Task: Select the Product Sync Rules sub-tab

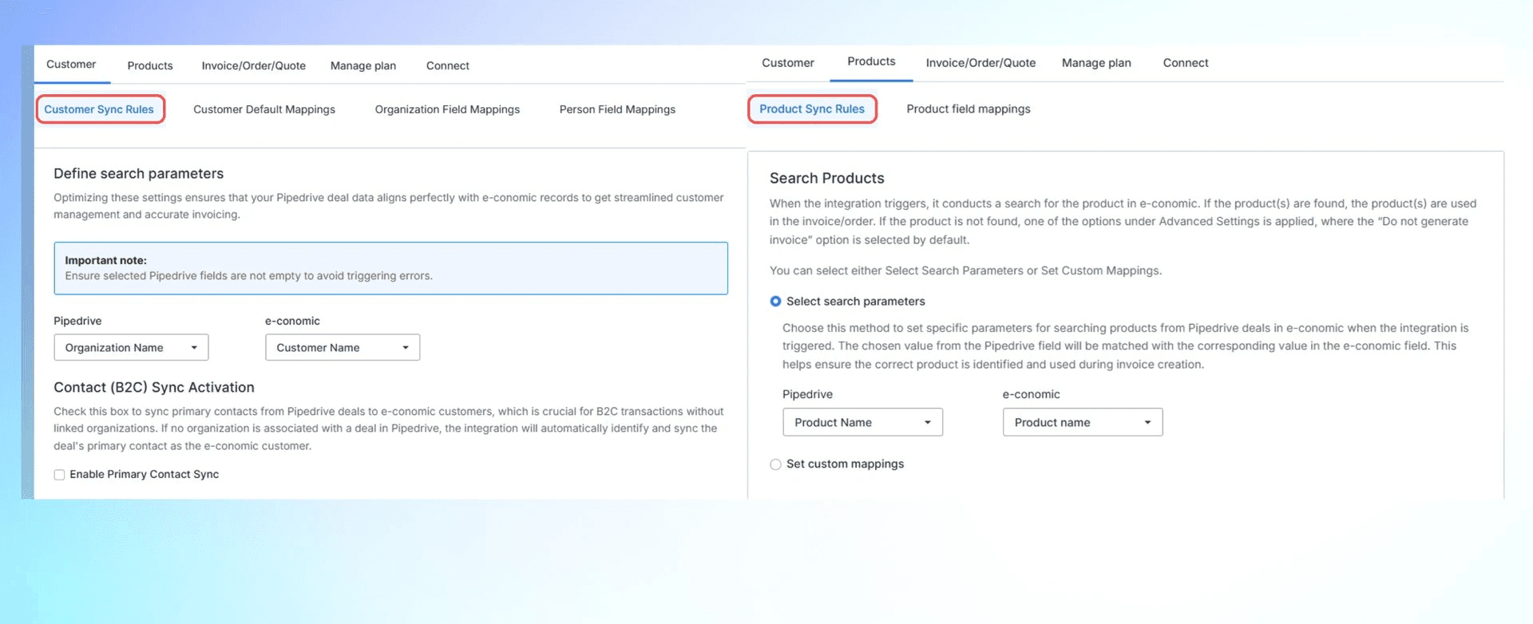Action: point(812,109)
